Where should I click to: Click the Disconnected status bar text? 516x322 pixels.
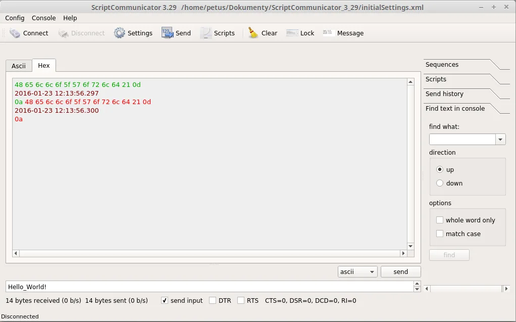20,316
